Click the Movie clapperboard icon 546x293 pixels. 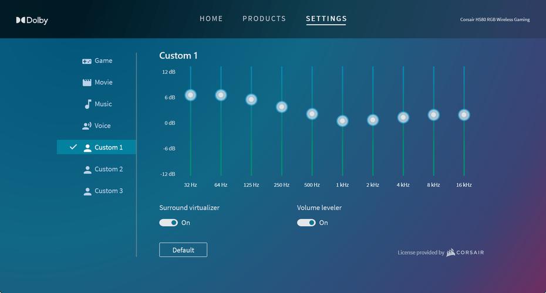pos(87,83)
